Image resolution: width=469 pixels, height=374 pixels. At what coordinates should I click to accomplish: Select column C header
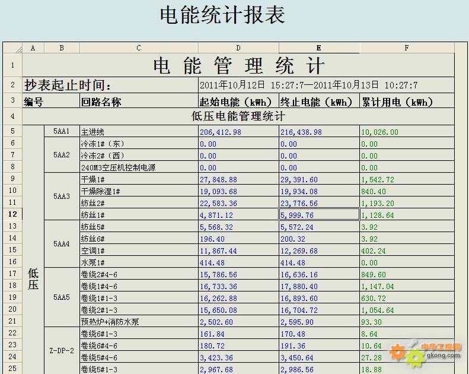click(139, 48)
